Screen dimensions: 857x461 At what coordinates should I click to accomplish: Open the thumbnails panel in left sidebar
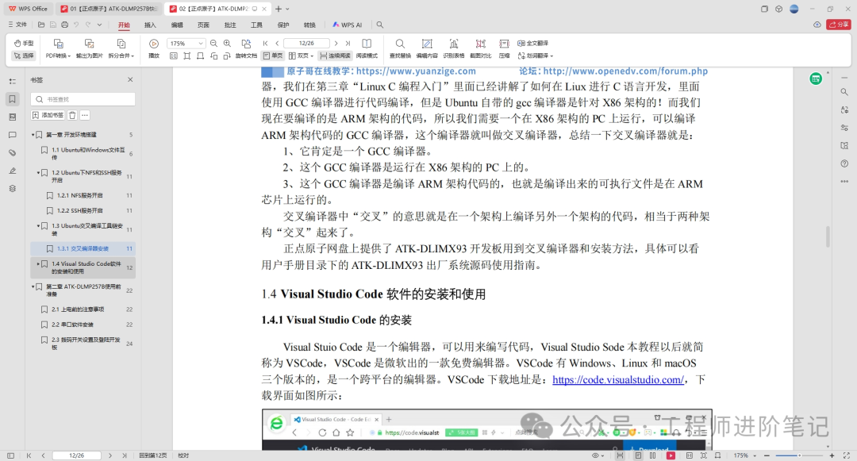tap(12, 117)
